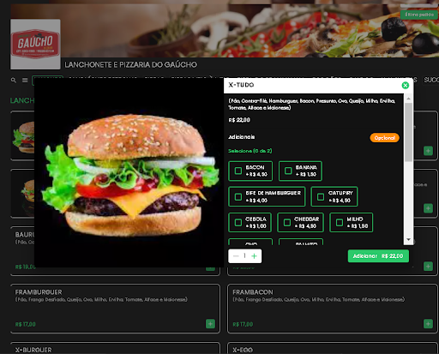This screenshot has width=439, height=354.
Task: Click LANCHONETE E PIZZARIA DO GAÚCHO title
Action: 130,65
